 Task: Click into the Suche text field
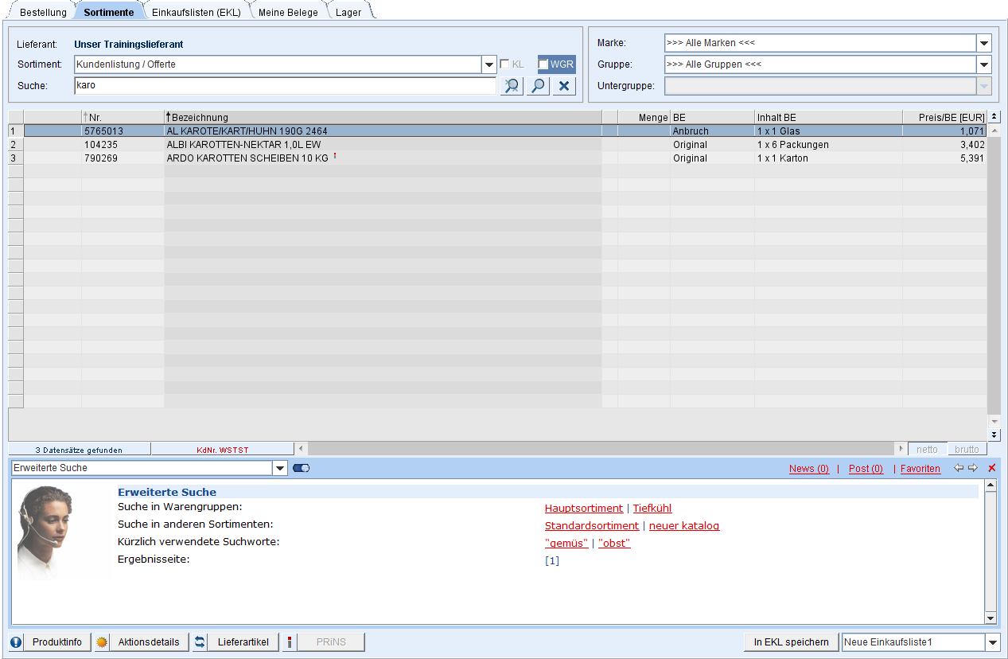click(284, 85)
